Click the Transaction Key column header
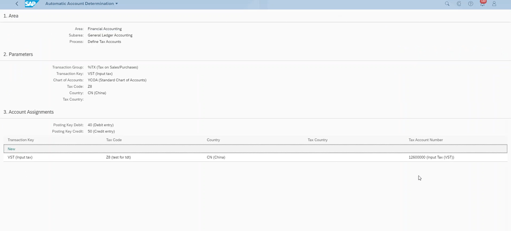Screen dimensions: 511x231 (x=21, y=140)
